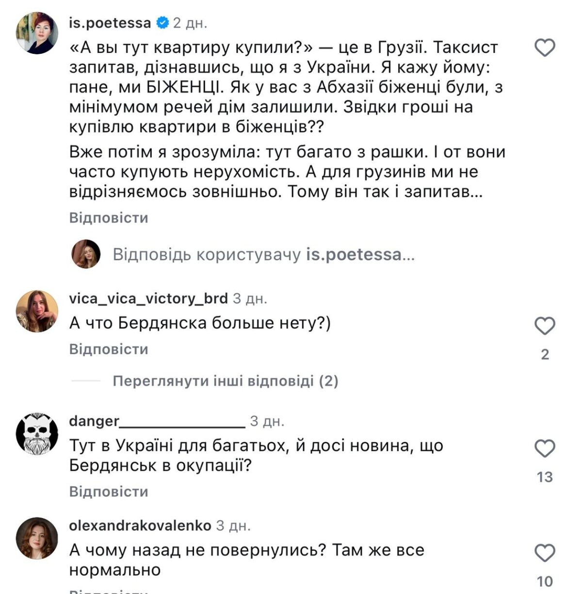The image size is (582, 594).
Task: Open the olexandrakovalenko username link
Action: (140, 525)
